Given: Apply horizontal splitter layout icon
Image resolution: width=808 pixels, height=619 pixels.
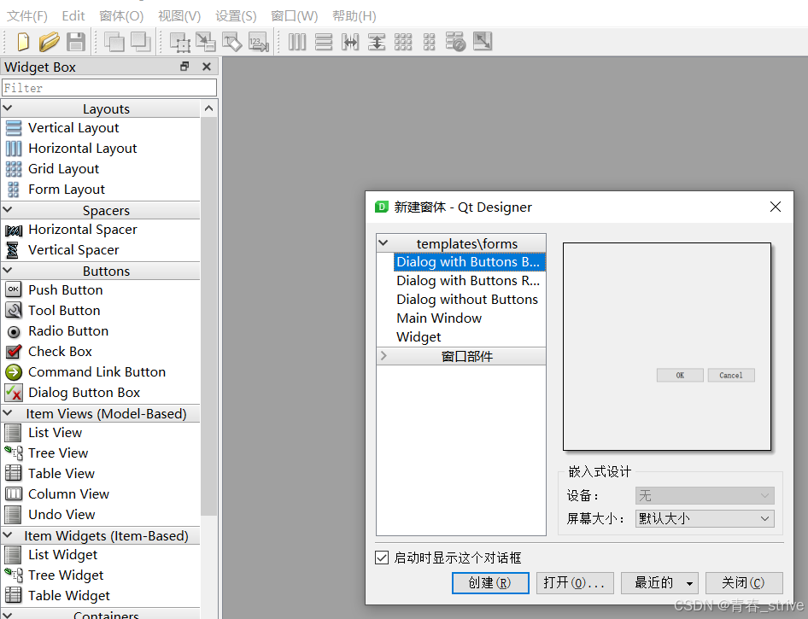Looking at the screenshot, I should (x=350, y=42).
